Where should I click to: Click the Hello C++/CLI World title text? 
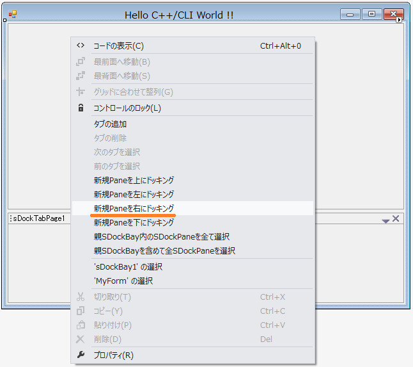point(179,15)
